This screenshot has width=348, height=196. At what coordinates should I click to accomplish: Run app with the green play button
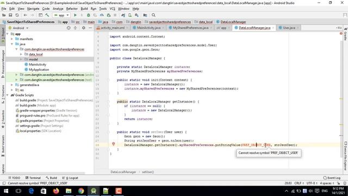click(75, 15)
